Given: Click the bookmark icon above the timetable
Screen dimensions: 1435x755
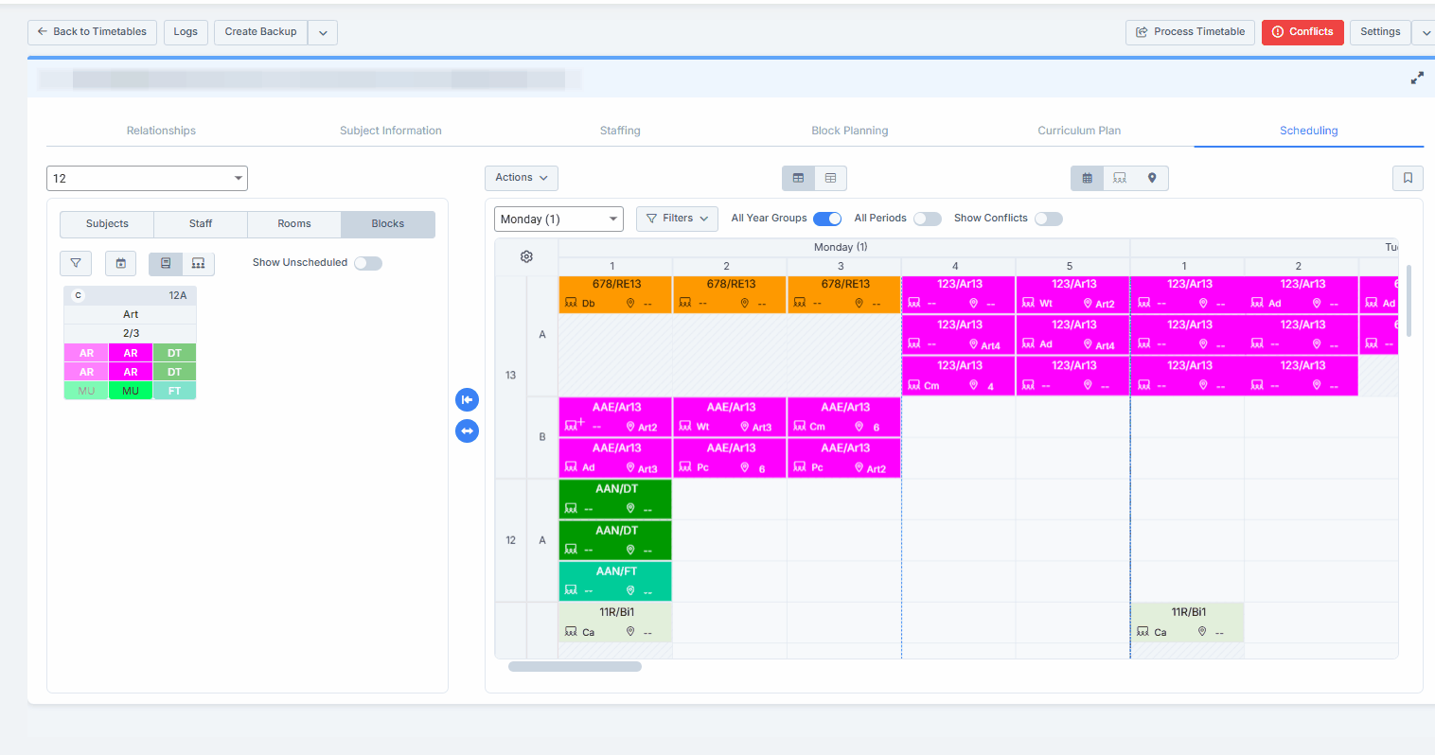Looking at the screenshot, I should pos(1408,178).
